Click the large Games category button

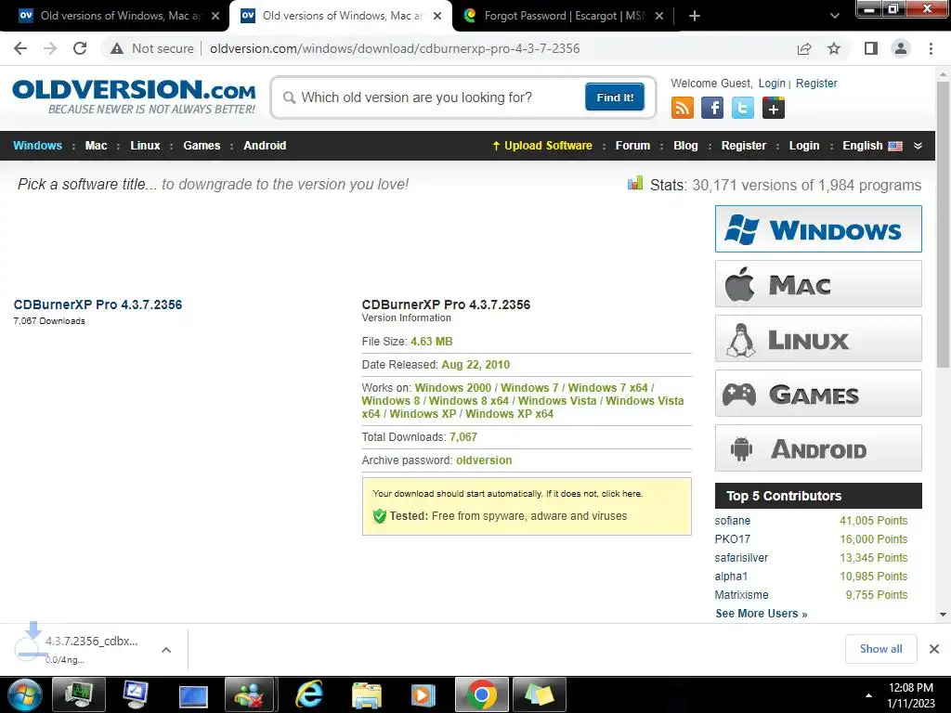point(818,394)
